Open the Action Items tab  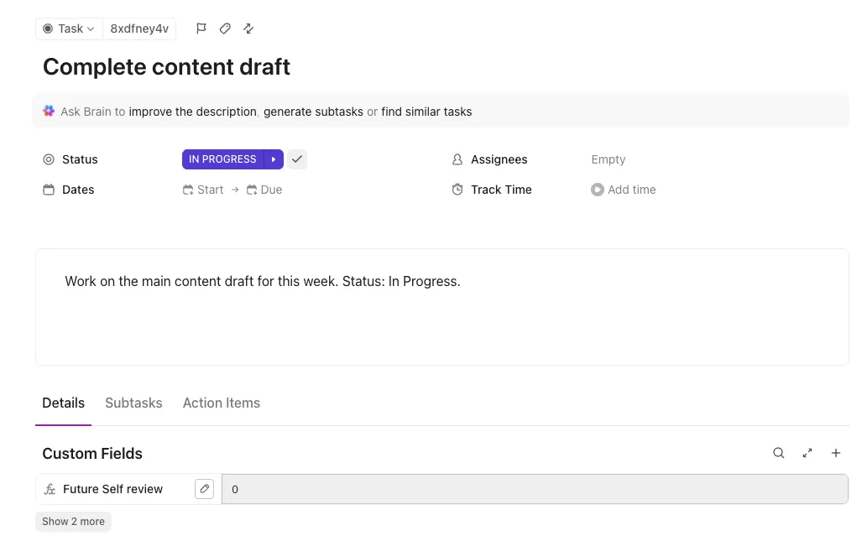(x=221, y=403)
